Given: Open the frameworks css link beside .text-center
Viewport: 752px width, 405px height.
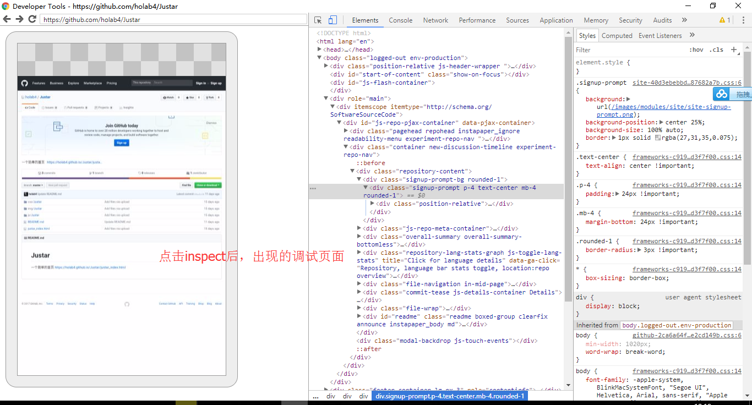Looking at the screenshot, I should click(x=687, y=157).
